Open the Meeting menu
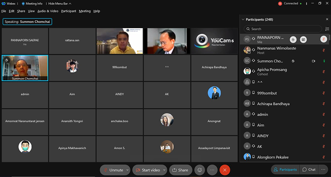 84,11
